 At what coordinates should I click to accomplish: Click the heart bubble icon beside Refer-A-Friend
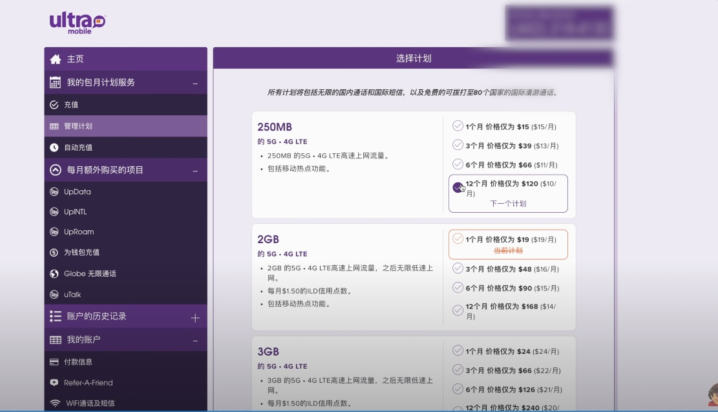click(54, 383)
